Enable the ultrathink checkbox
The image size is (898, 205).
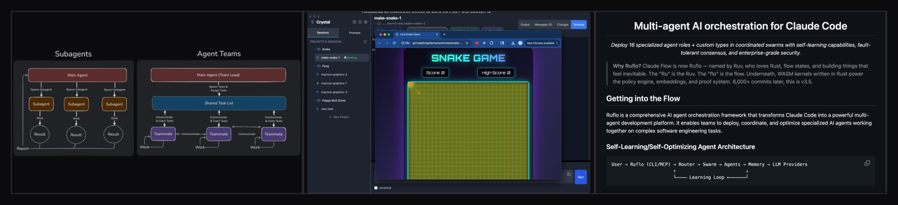[x=376, y=188]
